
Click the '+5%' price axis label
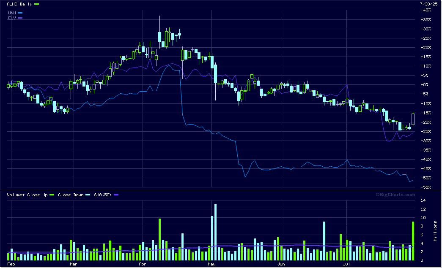424,76
